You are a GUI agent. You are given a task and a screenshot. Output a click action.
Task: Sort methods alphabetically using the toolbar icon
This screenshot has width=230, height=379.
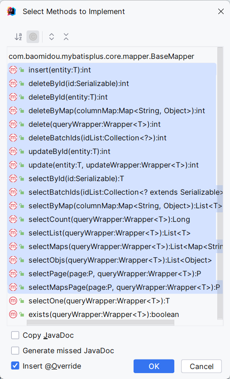[18, 37]
